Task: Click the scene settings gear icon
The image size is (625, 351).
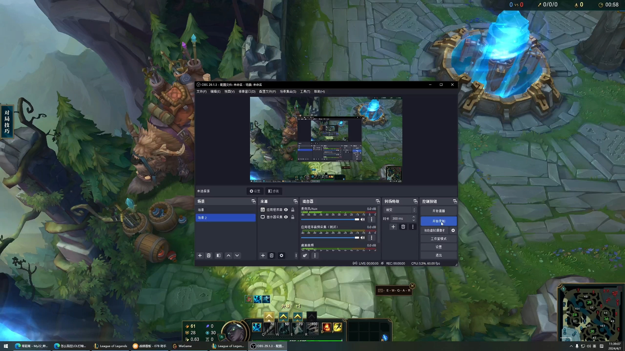Action: [250, 191]
